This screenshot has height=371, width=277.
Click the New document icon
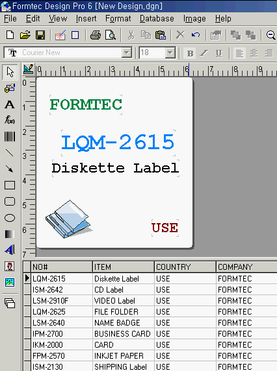tap(10, 35)
